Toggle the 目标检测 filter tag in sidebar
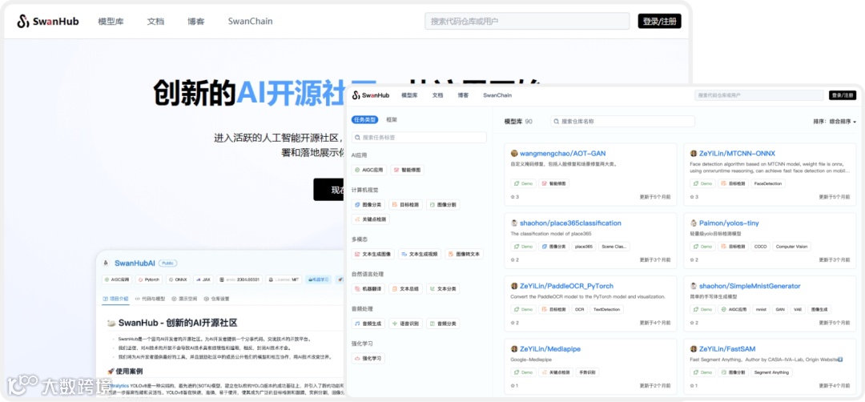Image resolution: width=865 pixels, height=402 pixels. click(405, 204)
